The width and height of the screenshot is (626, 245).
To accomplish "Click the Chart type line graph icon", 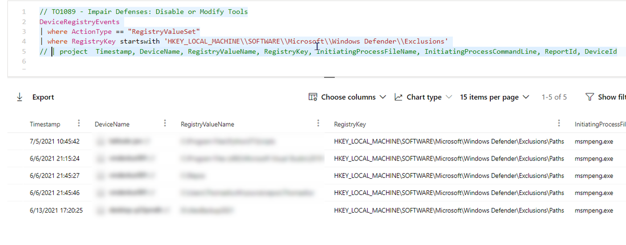I will (x=399, y=97).
